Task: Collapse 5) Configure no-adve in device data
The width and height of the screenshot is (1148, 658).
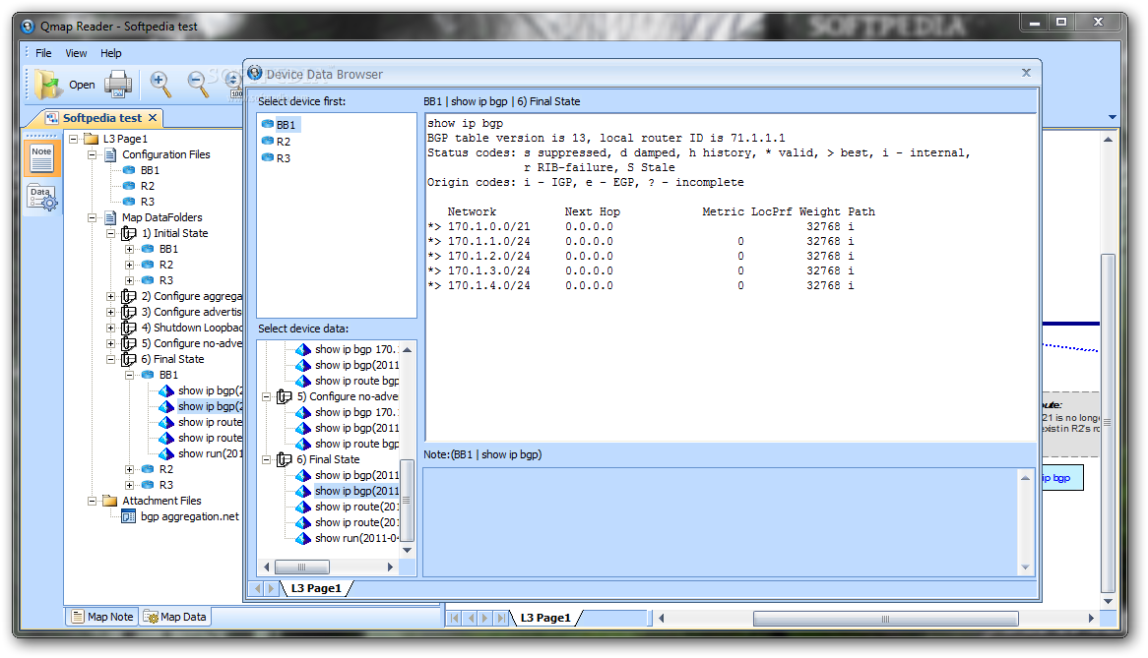Action: (267, 396)
